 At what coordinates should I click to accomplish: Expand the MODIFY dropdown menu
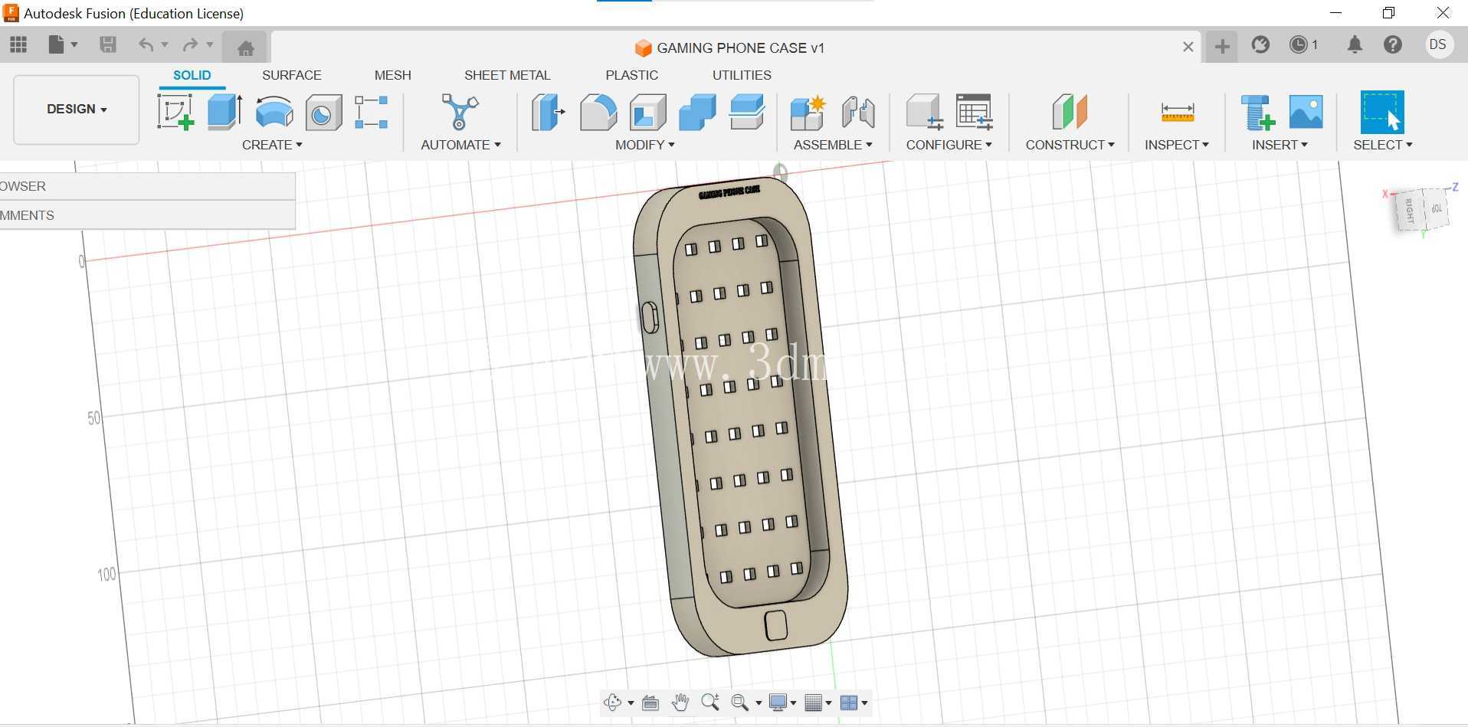(x=645, y=145)
